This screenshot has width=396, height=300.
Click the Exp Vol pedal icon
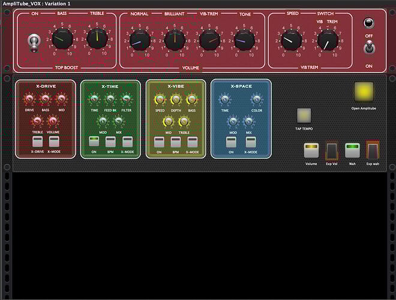(x=332, y=151)
